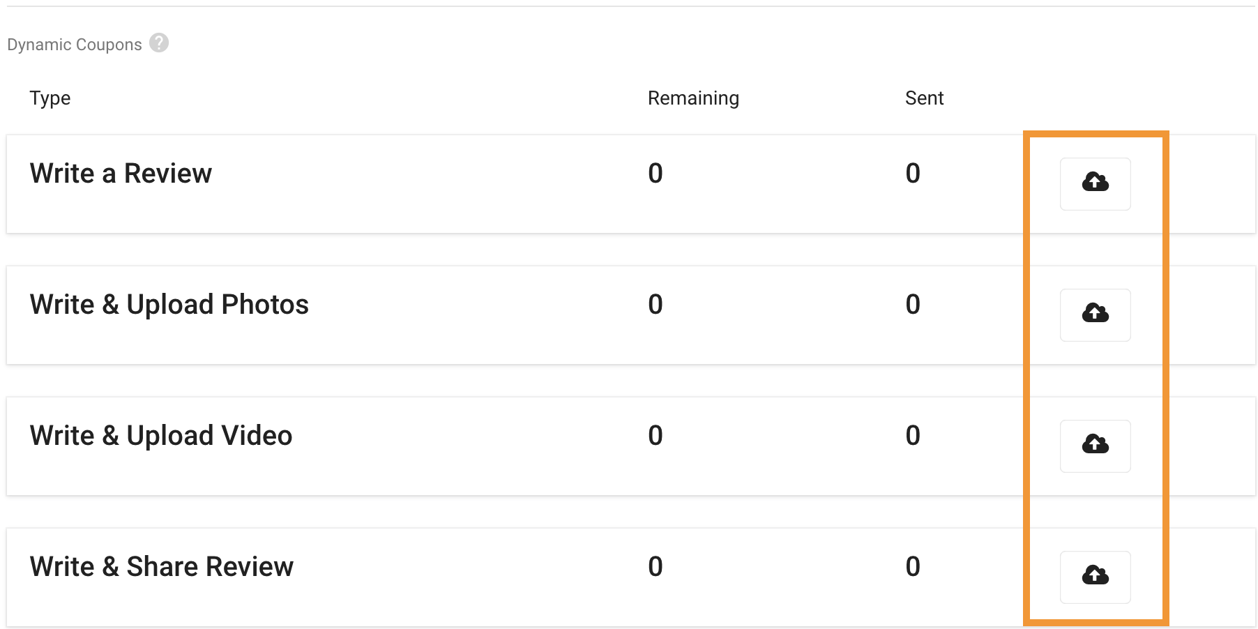The image size is (1258, 629).
Task: Click Remaining count for Write & Share Review
Action: [x=655, y=566]
